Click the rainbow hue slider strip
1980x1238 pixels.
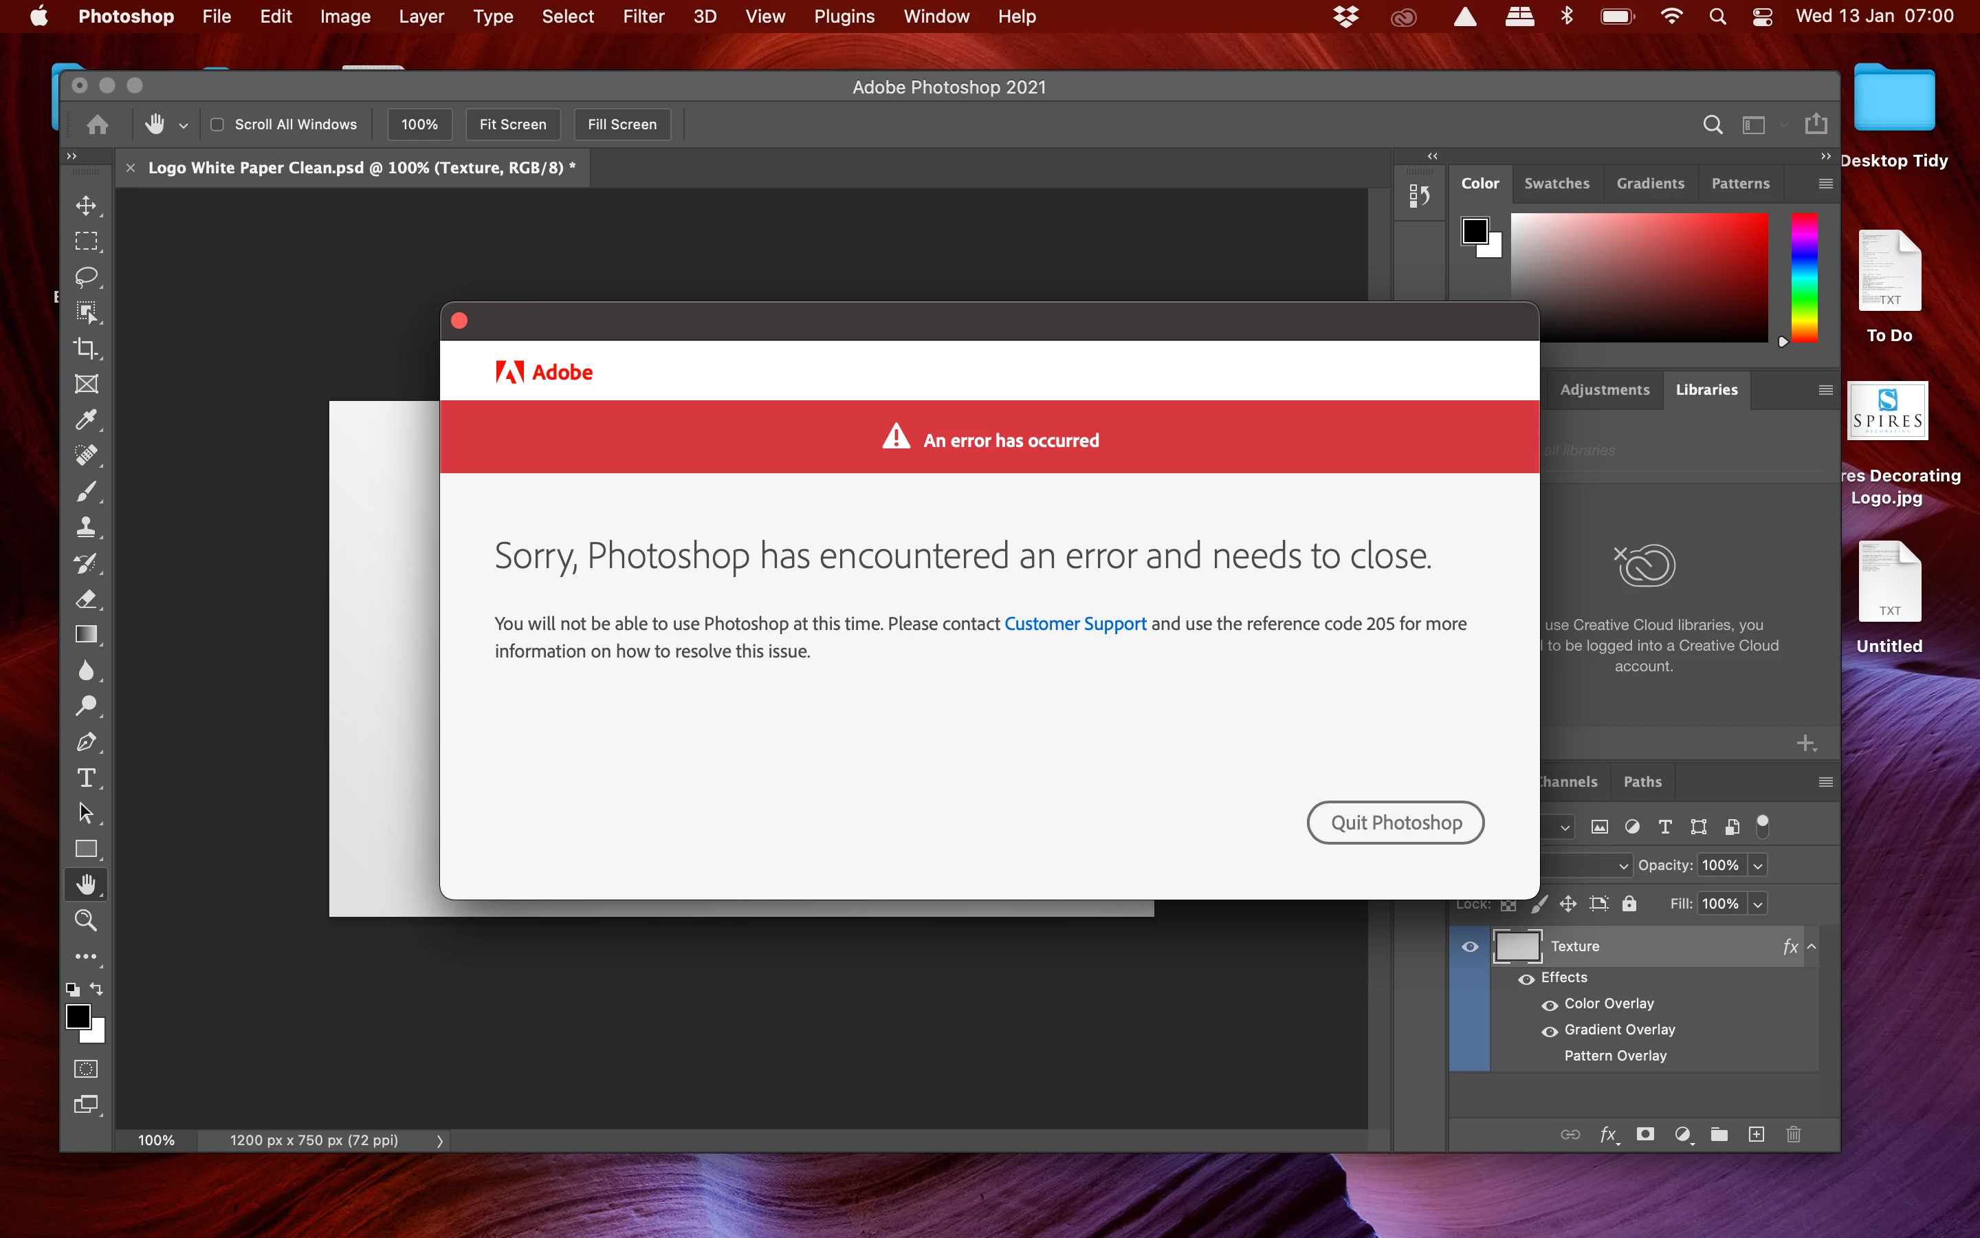point(1804,276)
